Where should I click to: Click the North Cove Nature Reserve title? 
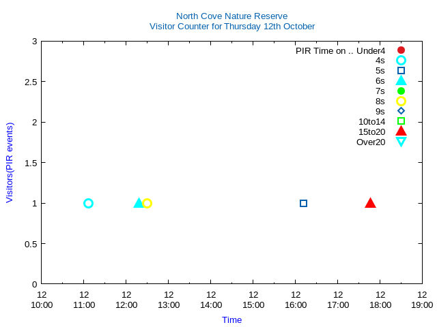(x=231, y=16)
